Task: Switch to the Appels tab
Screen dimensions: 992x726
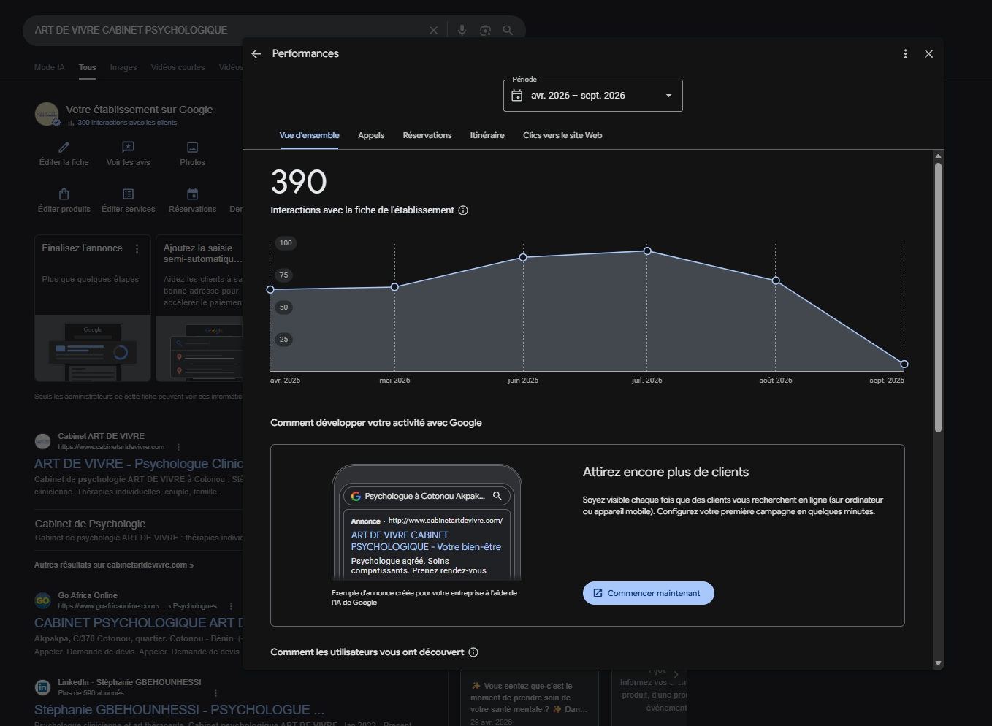Action: (x=371, y=135)
